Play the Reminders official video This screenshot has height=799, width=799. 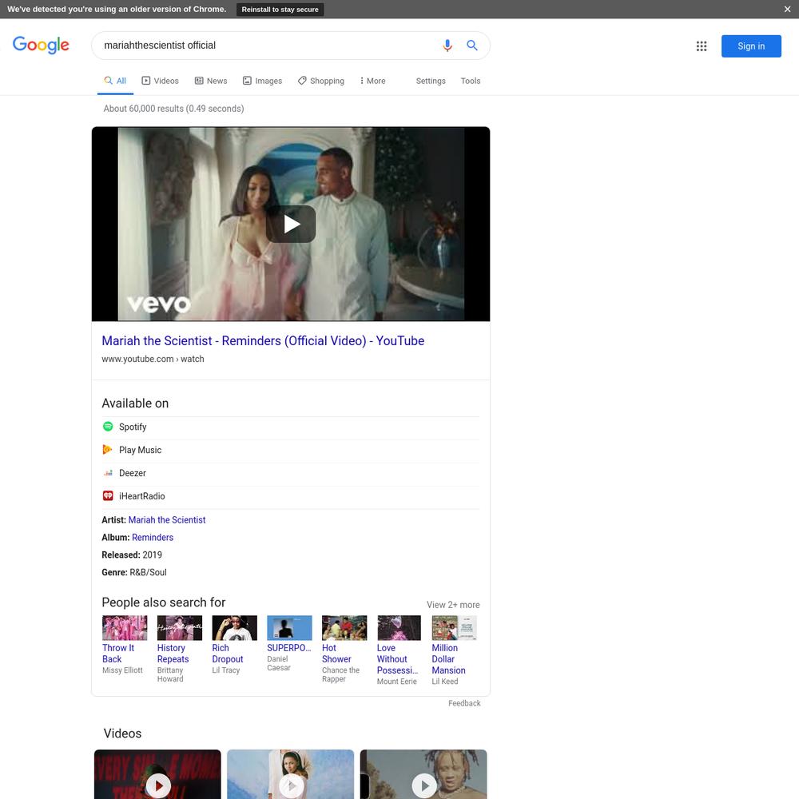pyautogui.click(x=291, y=225)
